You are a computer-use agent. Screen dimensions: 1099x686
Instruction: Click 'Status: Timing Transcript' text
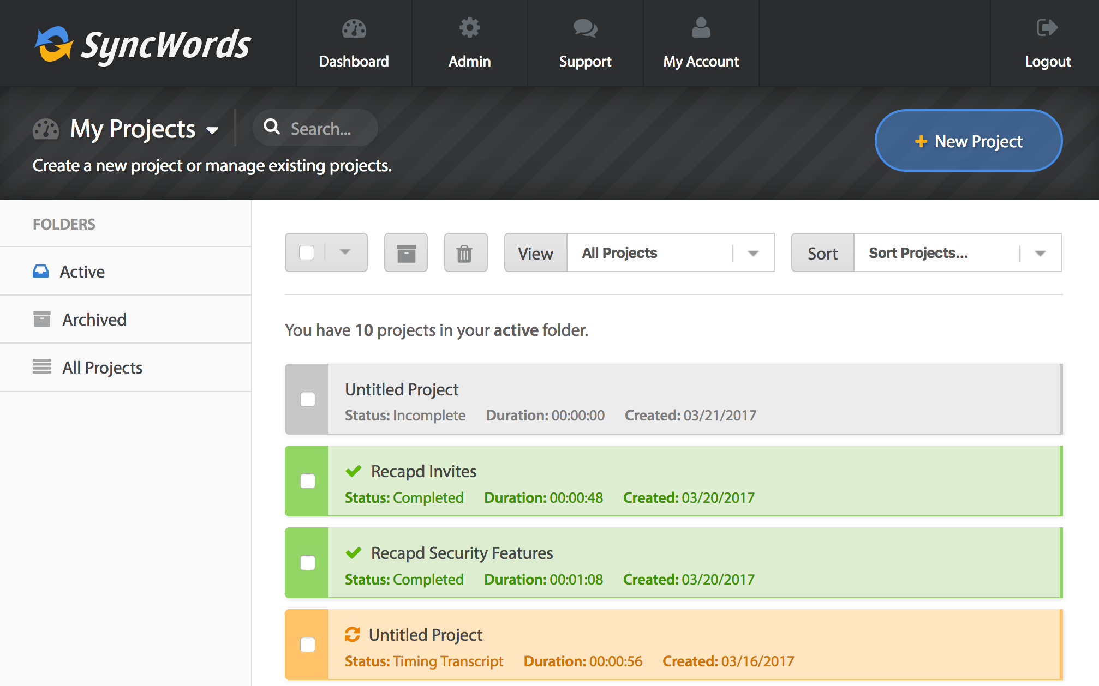click(424, 661)
